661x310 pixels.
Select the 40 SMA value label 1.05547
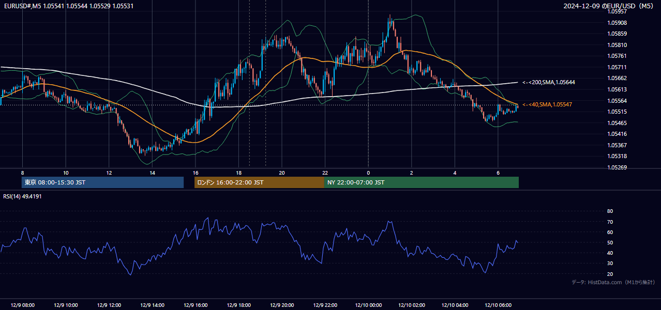point(547,104)
